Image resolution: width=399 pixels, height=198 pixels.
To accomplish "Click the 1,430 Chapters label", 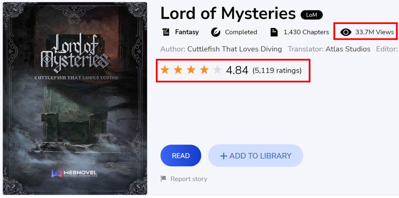I will 306,32.
